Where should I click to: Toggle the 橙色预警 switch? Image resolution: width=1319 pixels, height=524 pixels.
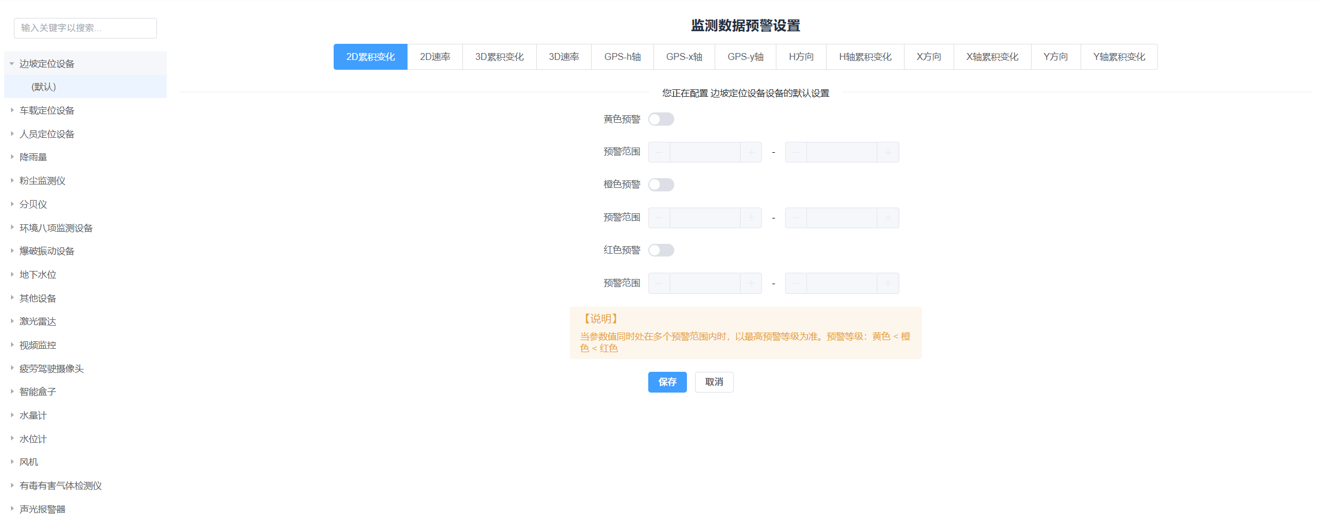click(661, 184)
